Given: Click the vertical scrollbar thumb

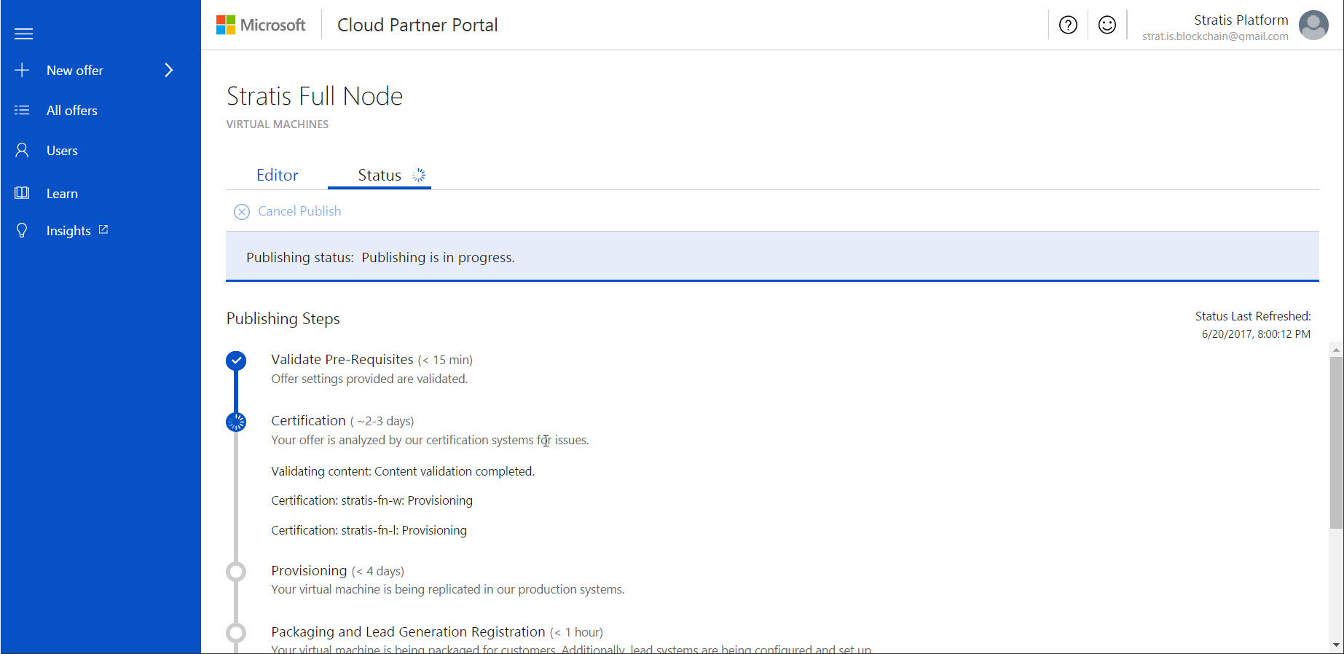Looking at the screenshot, I should [x=1336, y=443].
